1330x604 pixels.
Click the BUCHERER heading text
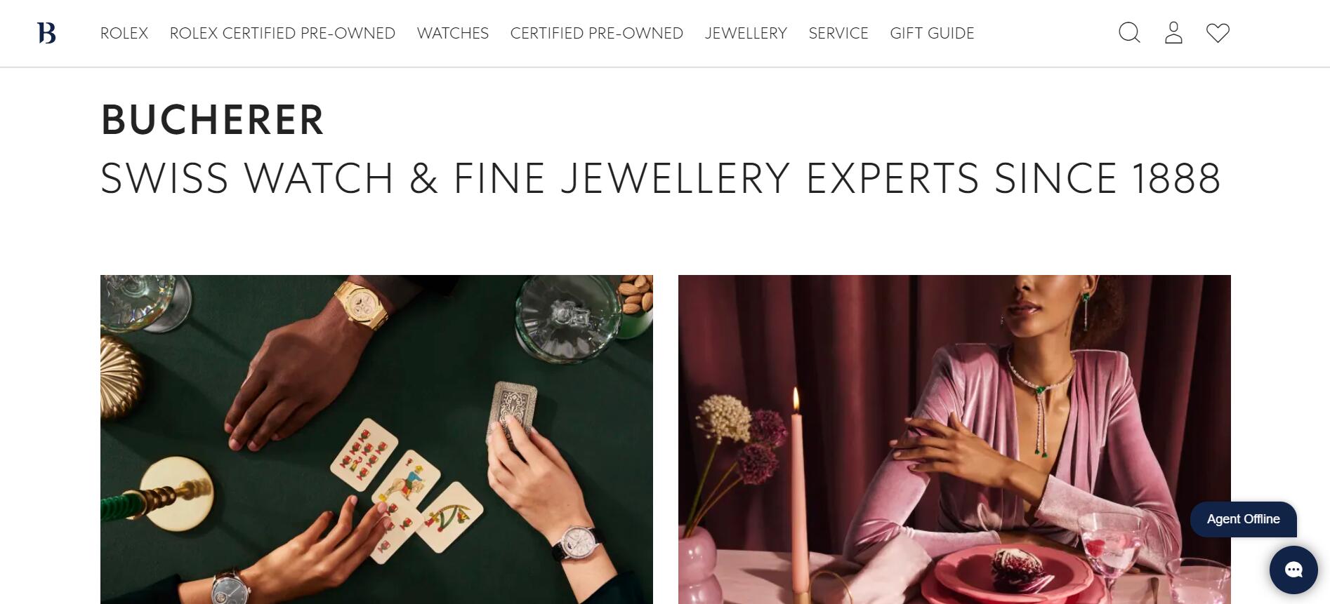point(213,120)
